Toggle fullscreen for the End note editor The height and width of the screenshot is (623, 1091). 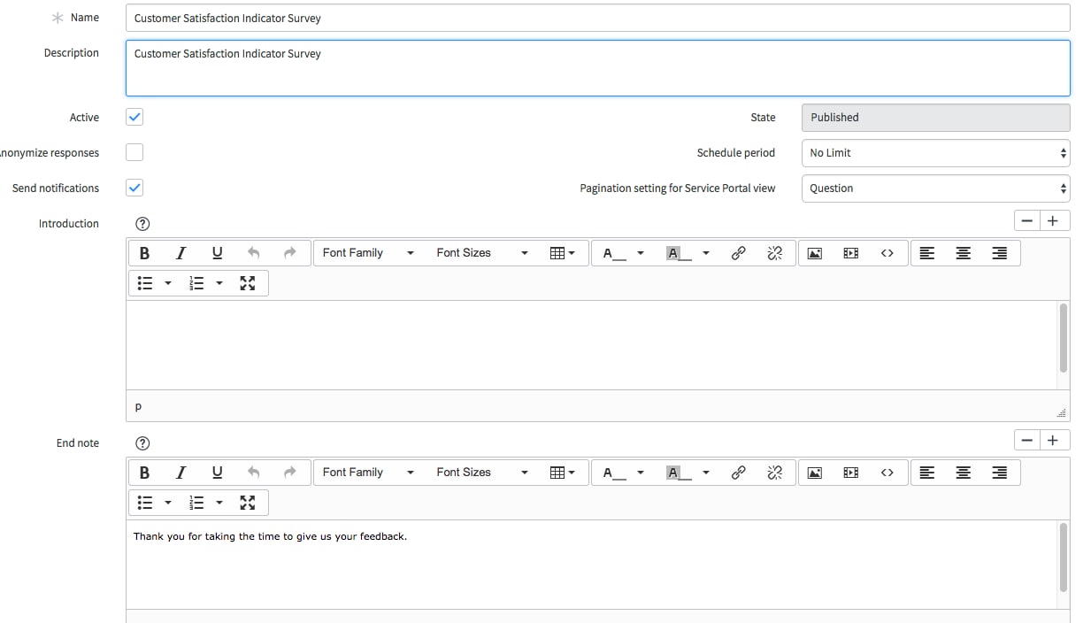tap(248, 503)
